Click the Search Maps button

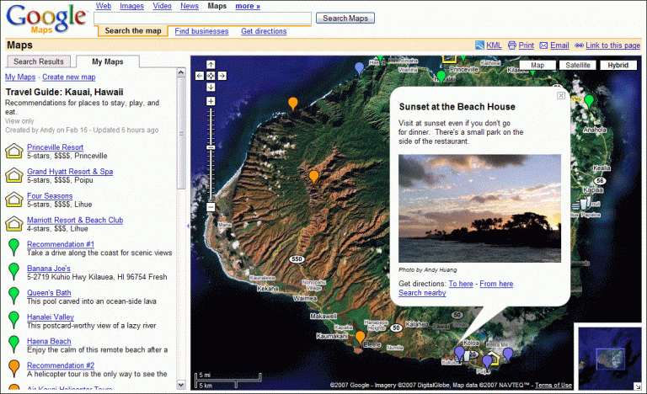point(345,19)
